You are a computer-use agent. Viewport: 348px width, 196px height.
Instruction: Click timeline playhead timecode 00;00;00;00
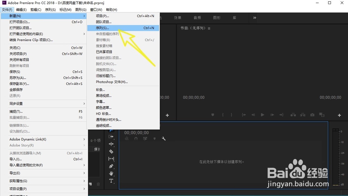[136, 133]
